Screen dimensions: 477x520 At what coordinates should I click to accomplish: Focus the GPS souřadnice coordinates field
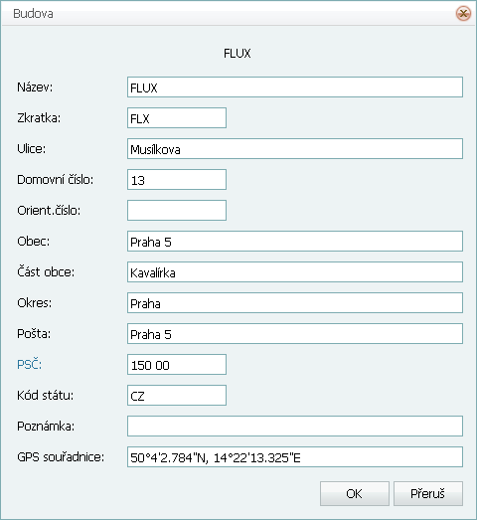tap(295, 457)
